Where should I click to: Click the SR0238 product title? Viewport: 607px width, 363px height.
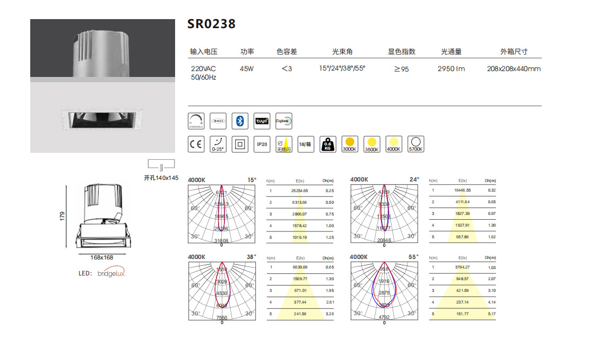tap(211, 24)
